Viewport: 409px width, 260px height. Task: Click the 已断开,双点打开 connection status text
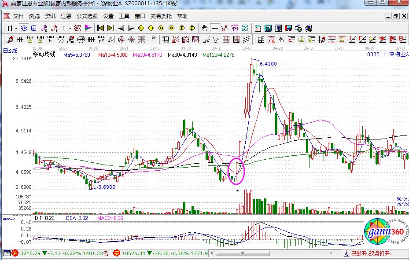372,254
